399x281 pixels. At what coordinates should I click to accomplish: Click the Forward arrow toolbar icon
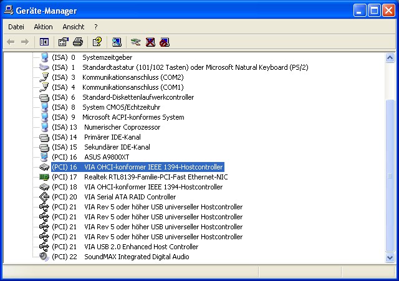(x=25, y=42)
